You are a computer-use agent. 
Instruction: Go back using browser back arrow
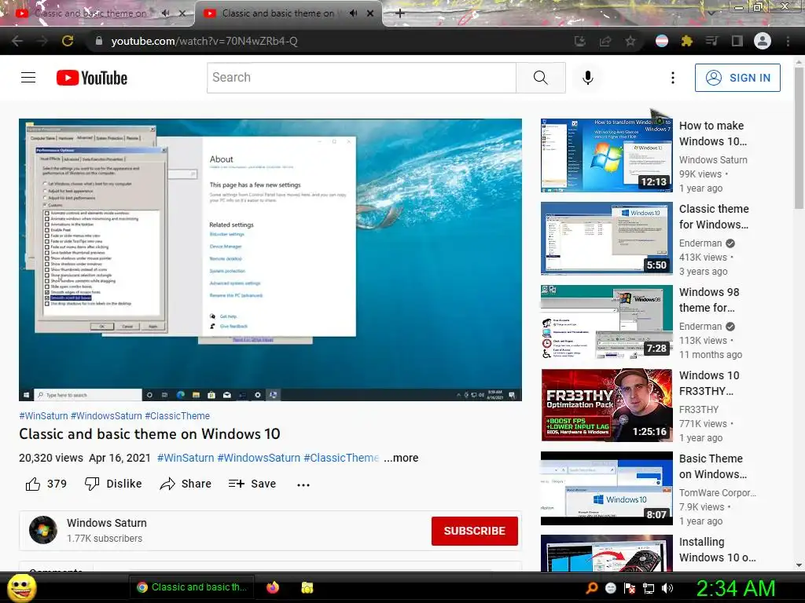17,41
